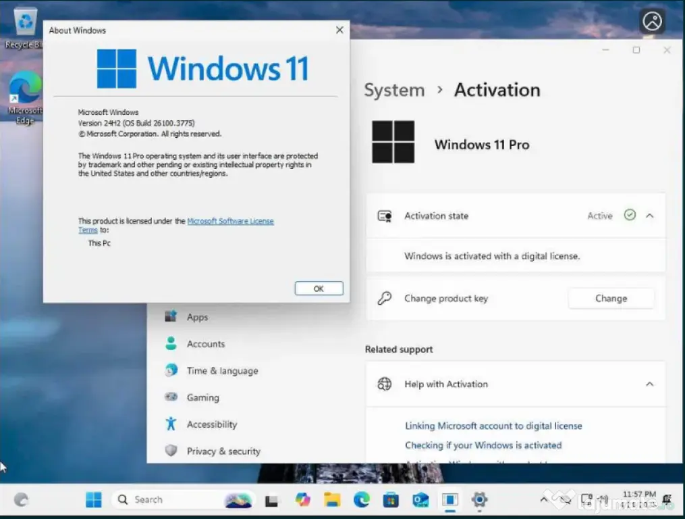
Task: Open the Microsoft Software License Terms link
Action: (x=230, y=221)
